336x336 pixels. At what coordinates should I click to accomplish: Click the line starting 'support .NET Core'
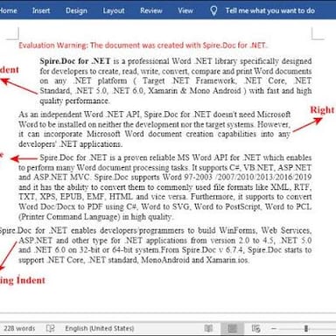pos(134,260)
